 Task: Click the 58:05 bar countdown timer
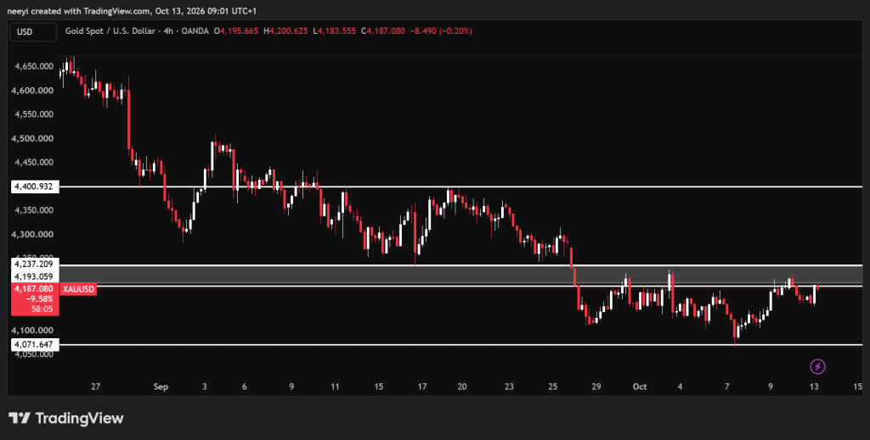tap(42, 309)
